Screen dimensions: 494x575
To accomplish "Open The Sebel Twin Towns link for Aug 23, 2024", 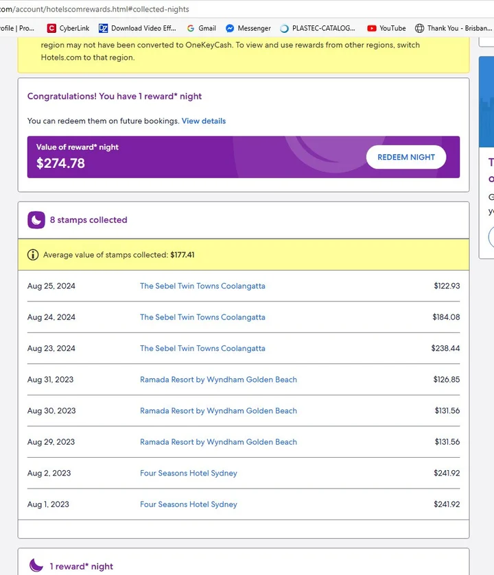I will pos(202,348).
